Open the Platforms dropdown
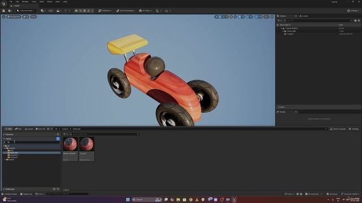362x203 pixels. click(105, 11)
